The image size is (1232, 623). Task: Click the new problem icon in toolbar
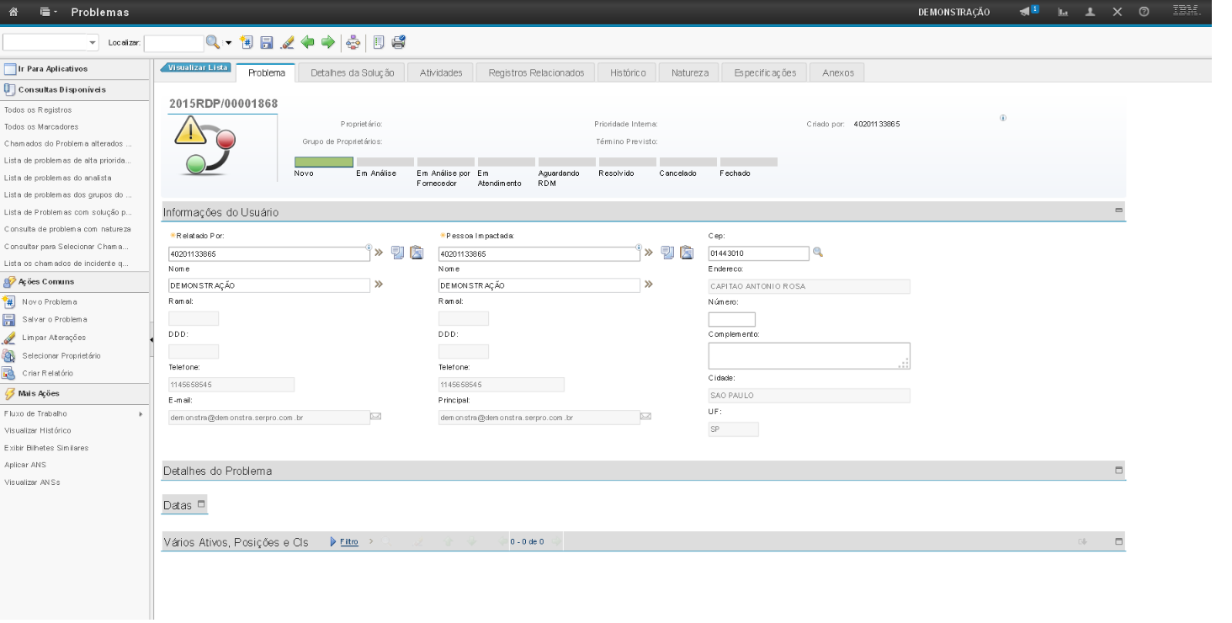pos(247,42)
